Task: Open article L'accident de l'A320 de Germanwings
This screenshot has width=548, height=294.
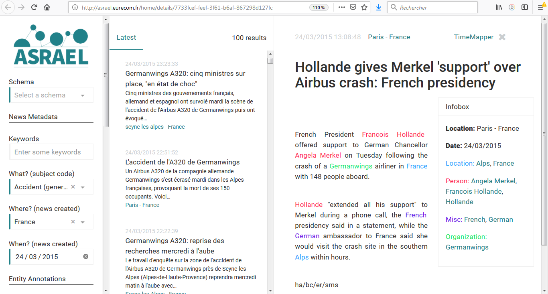Action: coord(183,162)
